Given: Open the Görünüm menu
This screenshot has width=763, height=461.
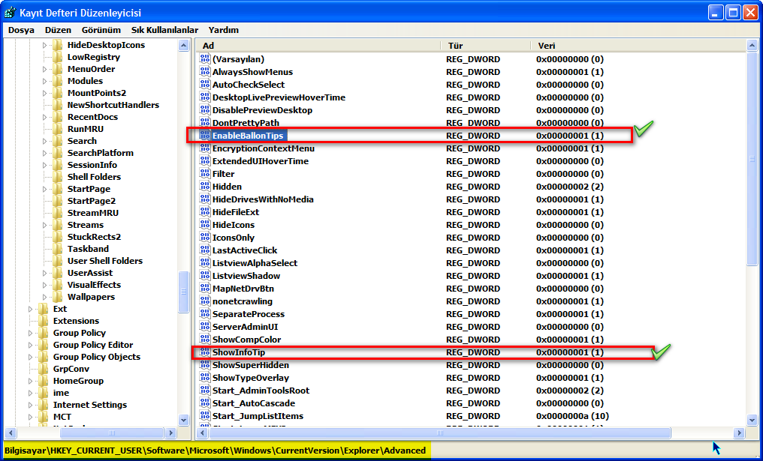Looking at the screenshot, I should (x=101, y=30).
